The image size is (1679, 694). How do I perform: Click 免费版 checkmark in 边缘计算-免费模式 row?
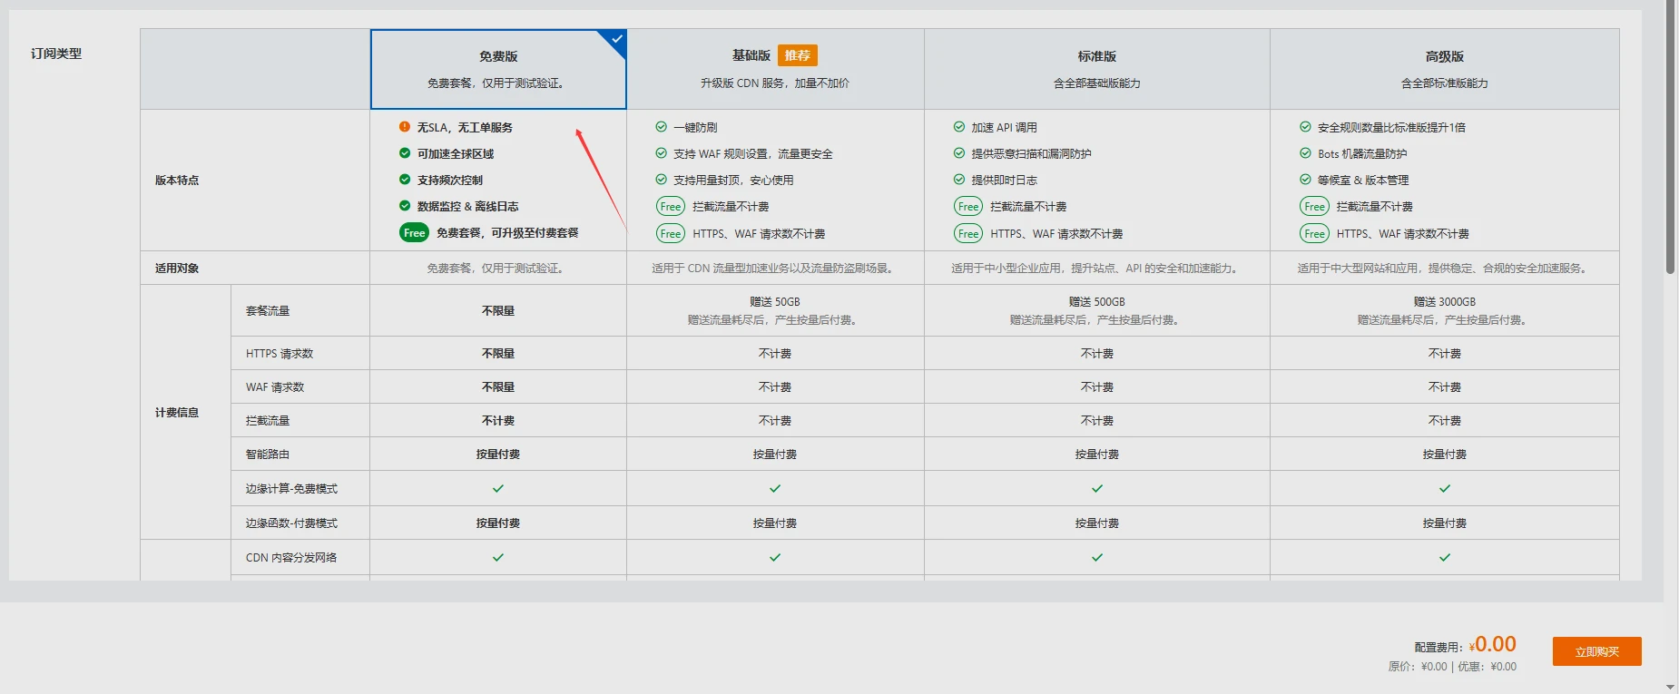click(x=497, y=488)
